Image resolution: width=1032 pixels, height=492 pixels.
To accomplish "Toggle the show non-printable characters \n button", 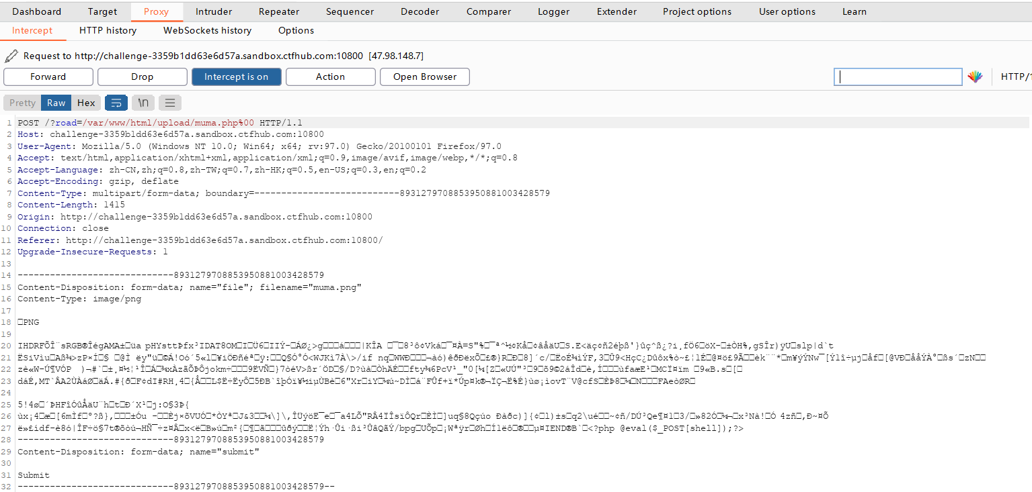I will point(143,103).
